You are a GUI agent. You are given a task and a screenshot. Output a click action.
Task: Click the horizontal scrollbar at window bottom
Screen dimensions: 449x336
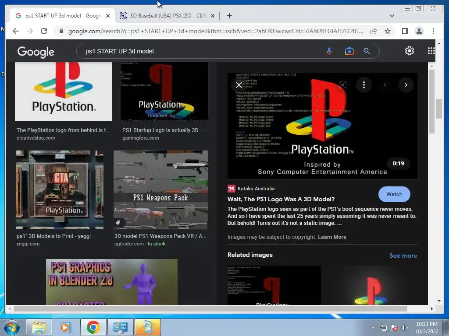[x=210, y=308]
